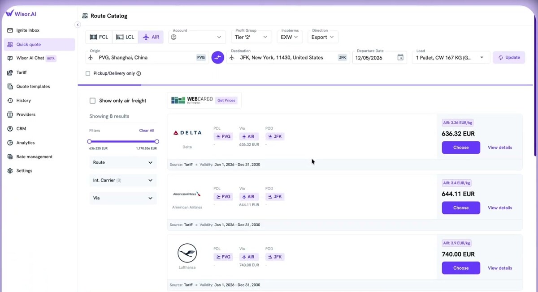Image resolution: width=538 pixels, height=292 pixels.
Task: Click the JFK POD tag in Delta row
Action: coord(275,136)
